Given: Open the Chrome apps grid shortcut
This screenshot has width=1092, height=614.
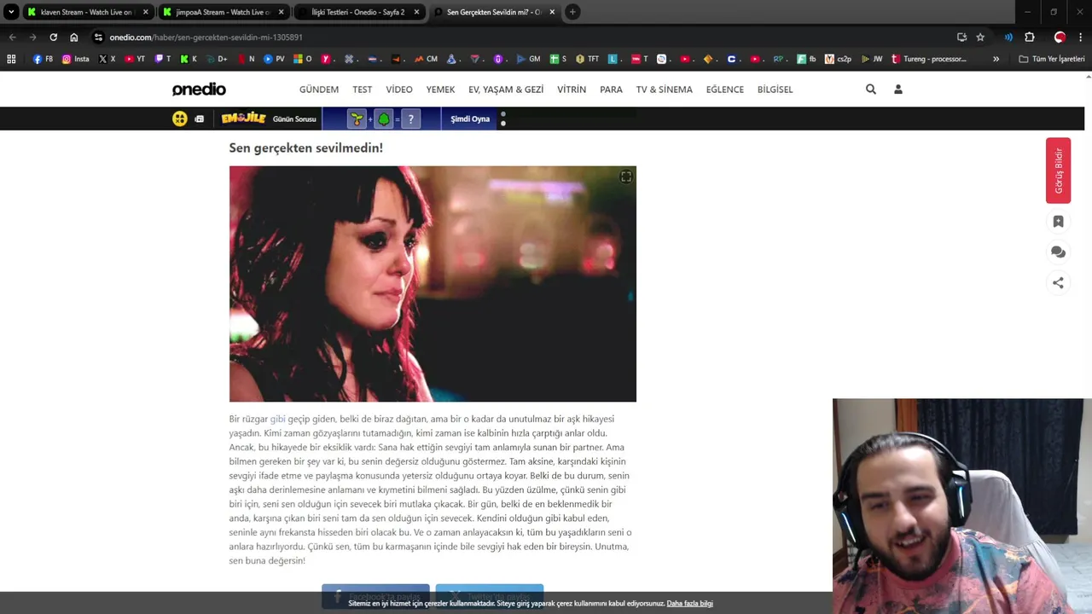Looking at the screenshot, I should point(11,59).
